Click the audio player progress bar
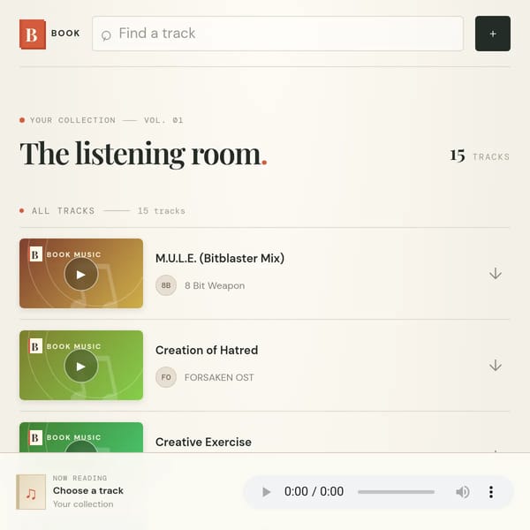 point(396,492)
